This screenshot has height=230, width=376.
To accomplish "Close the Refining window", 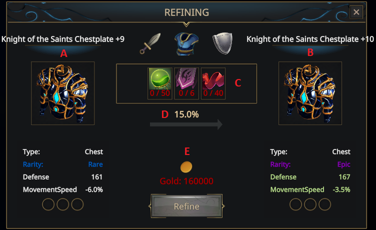I will click(x=356, y=12).
